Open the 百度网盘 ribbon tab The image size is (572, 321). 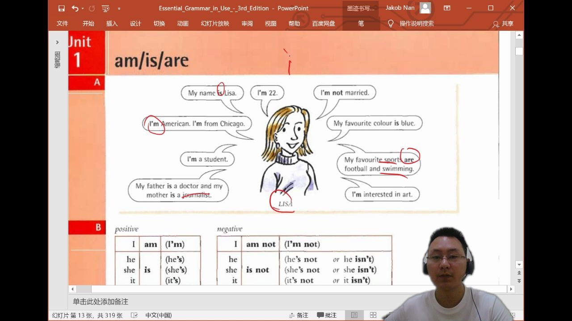[324, 24]
